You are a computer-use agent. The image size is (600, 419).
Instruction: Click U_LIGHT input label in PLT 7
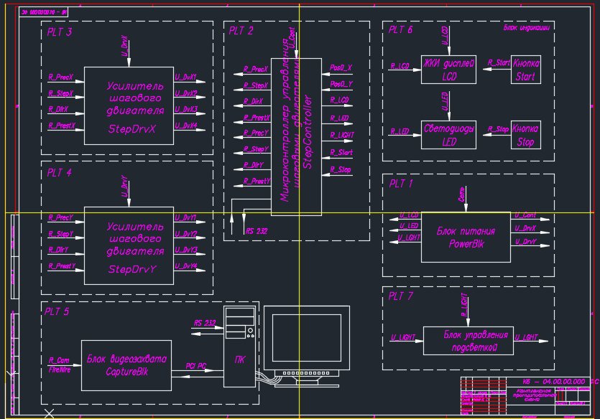(403, 337)
